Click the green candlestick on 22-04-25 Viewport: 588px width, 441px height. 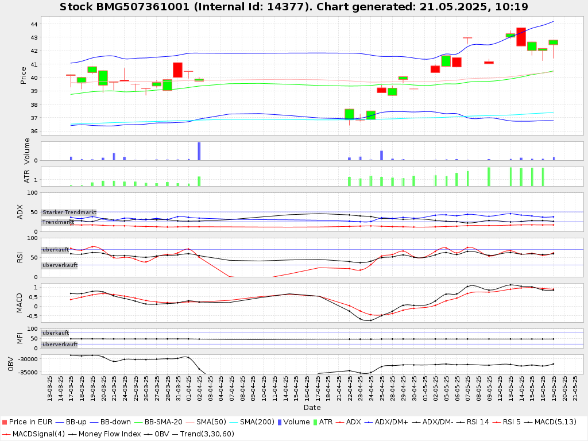(x=350, y=114)
